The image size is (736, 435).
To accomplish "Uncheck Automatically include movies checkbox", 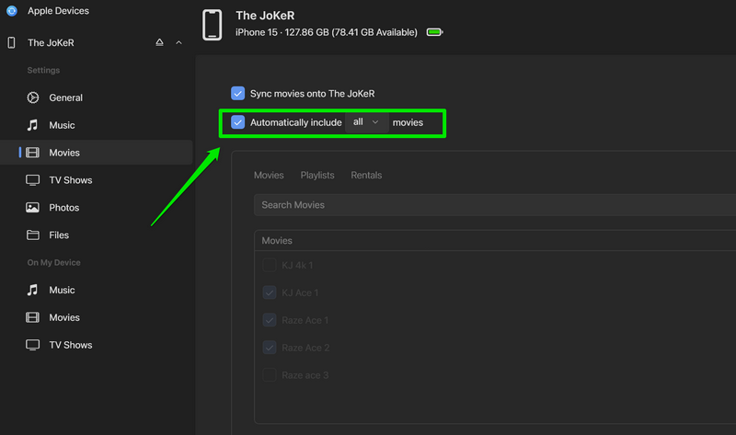I will (x=238, y=122).
